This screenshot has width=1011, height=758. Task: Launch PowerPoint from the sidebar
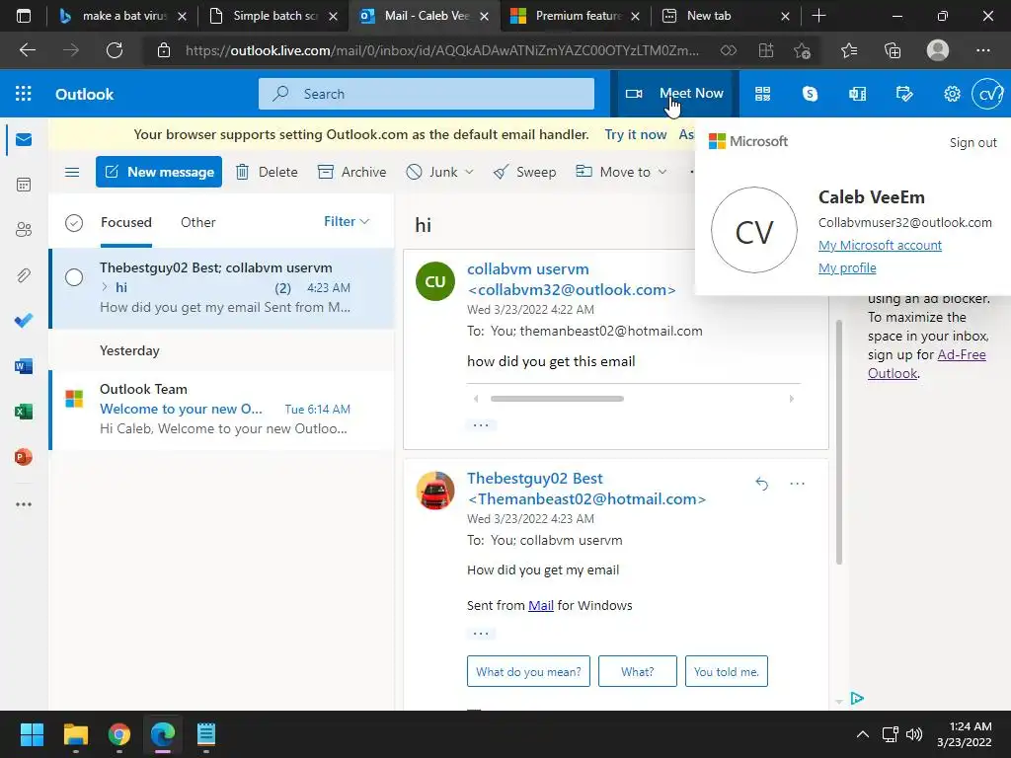pyautogui.click(x=24, y=457)
